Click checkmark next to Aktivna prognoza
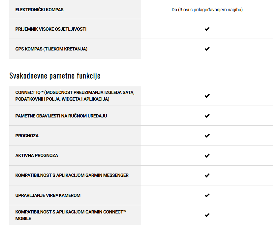Screen dimensions: 276x227 (x=207, y=155)
